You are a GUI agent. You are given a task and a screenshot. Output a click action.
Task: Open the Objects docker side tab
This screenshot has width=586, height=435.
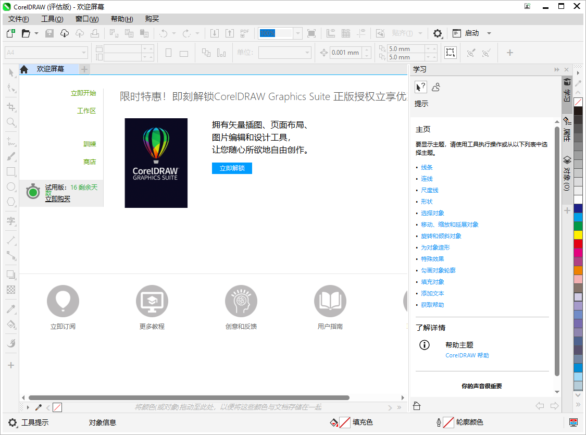tap(567, 173)
